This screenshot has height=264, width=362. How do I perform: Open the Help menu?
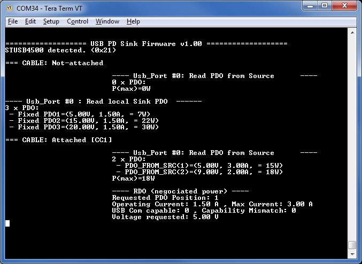point(133,21)
